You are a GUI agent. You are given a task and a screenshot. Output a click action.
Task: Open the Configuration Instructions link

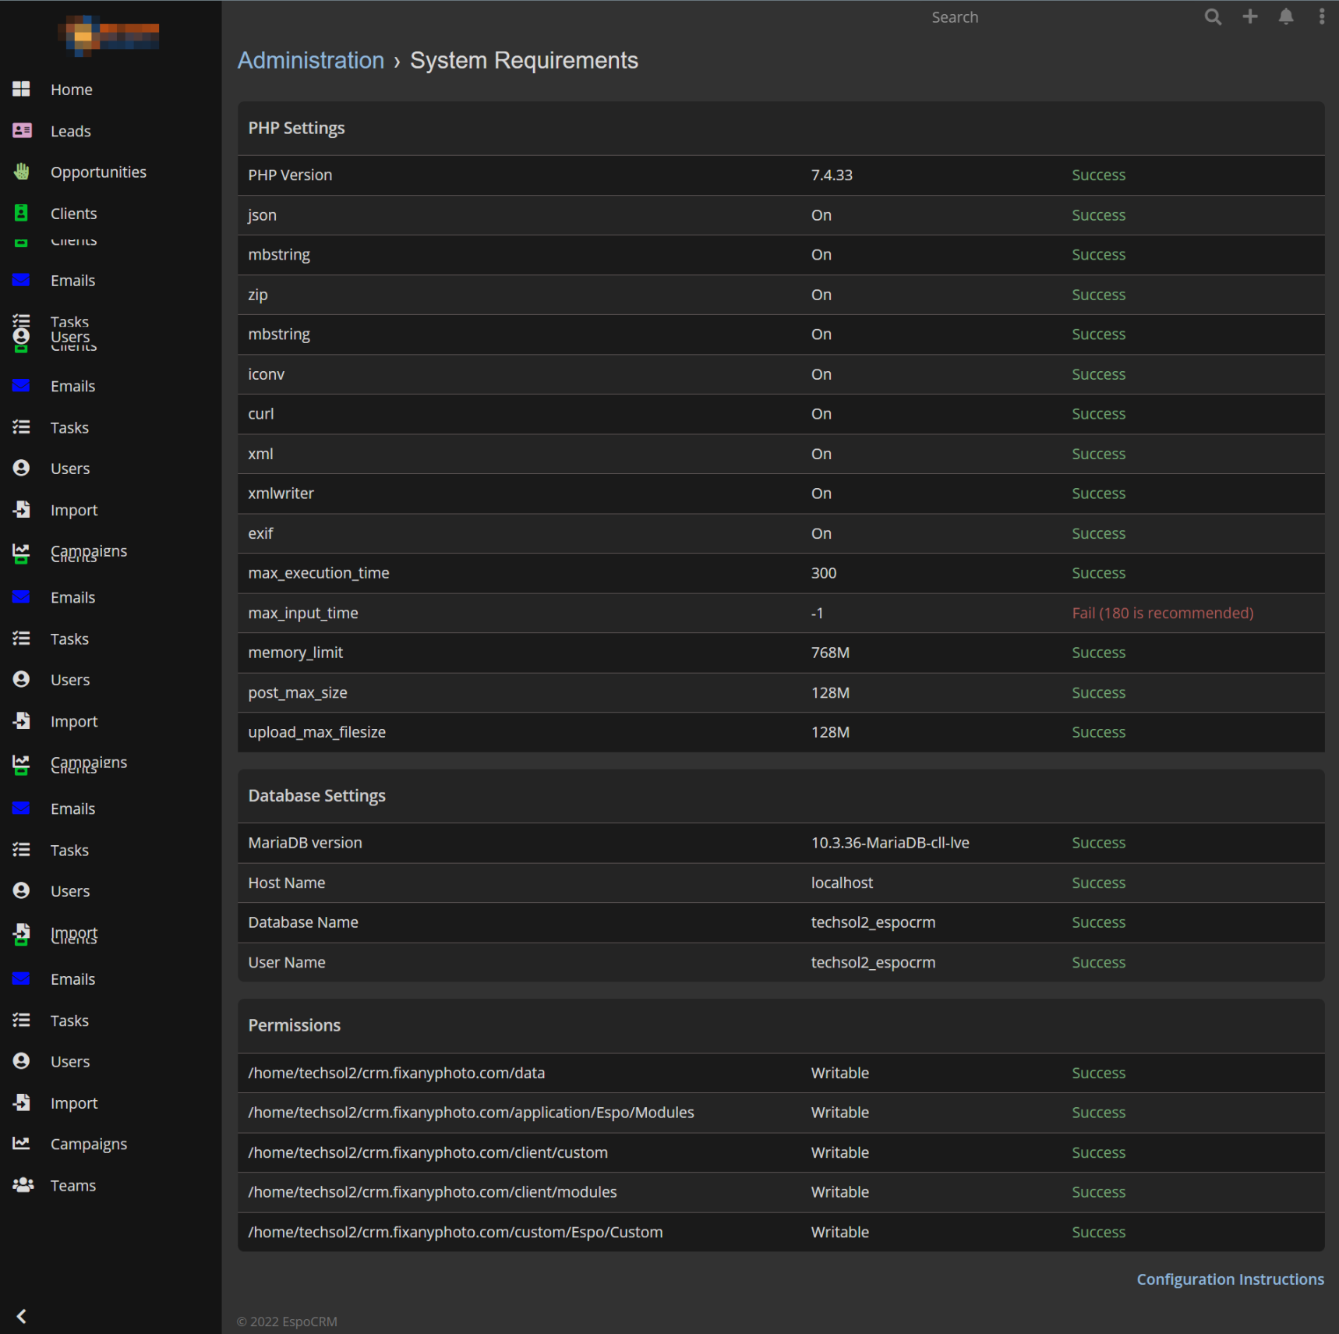point(1229,1279)
